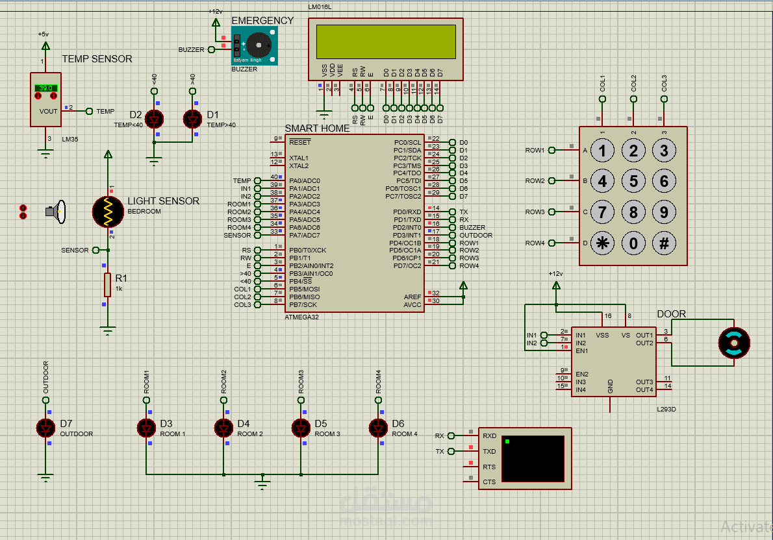Screen dimensions: 773x540
Task: Click the AVCC pin label
Action: (412, 304)
